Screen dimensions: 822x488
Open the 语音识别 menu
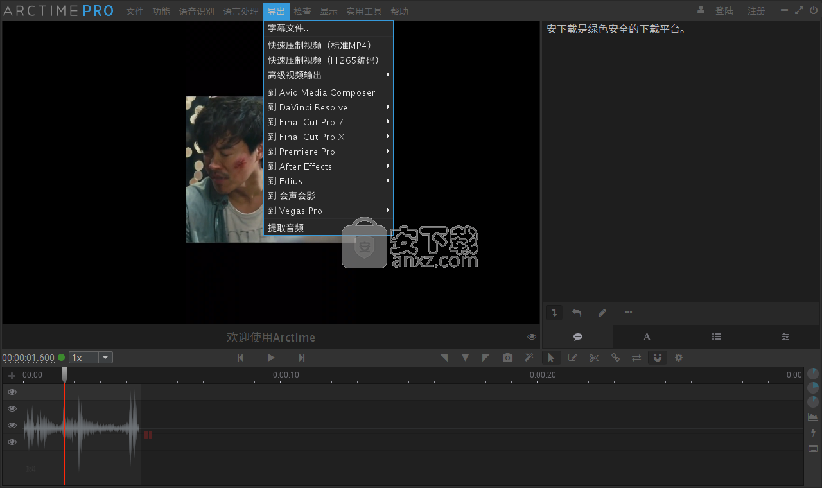click(x=197, y=11)
